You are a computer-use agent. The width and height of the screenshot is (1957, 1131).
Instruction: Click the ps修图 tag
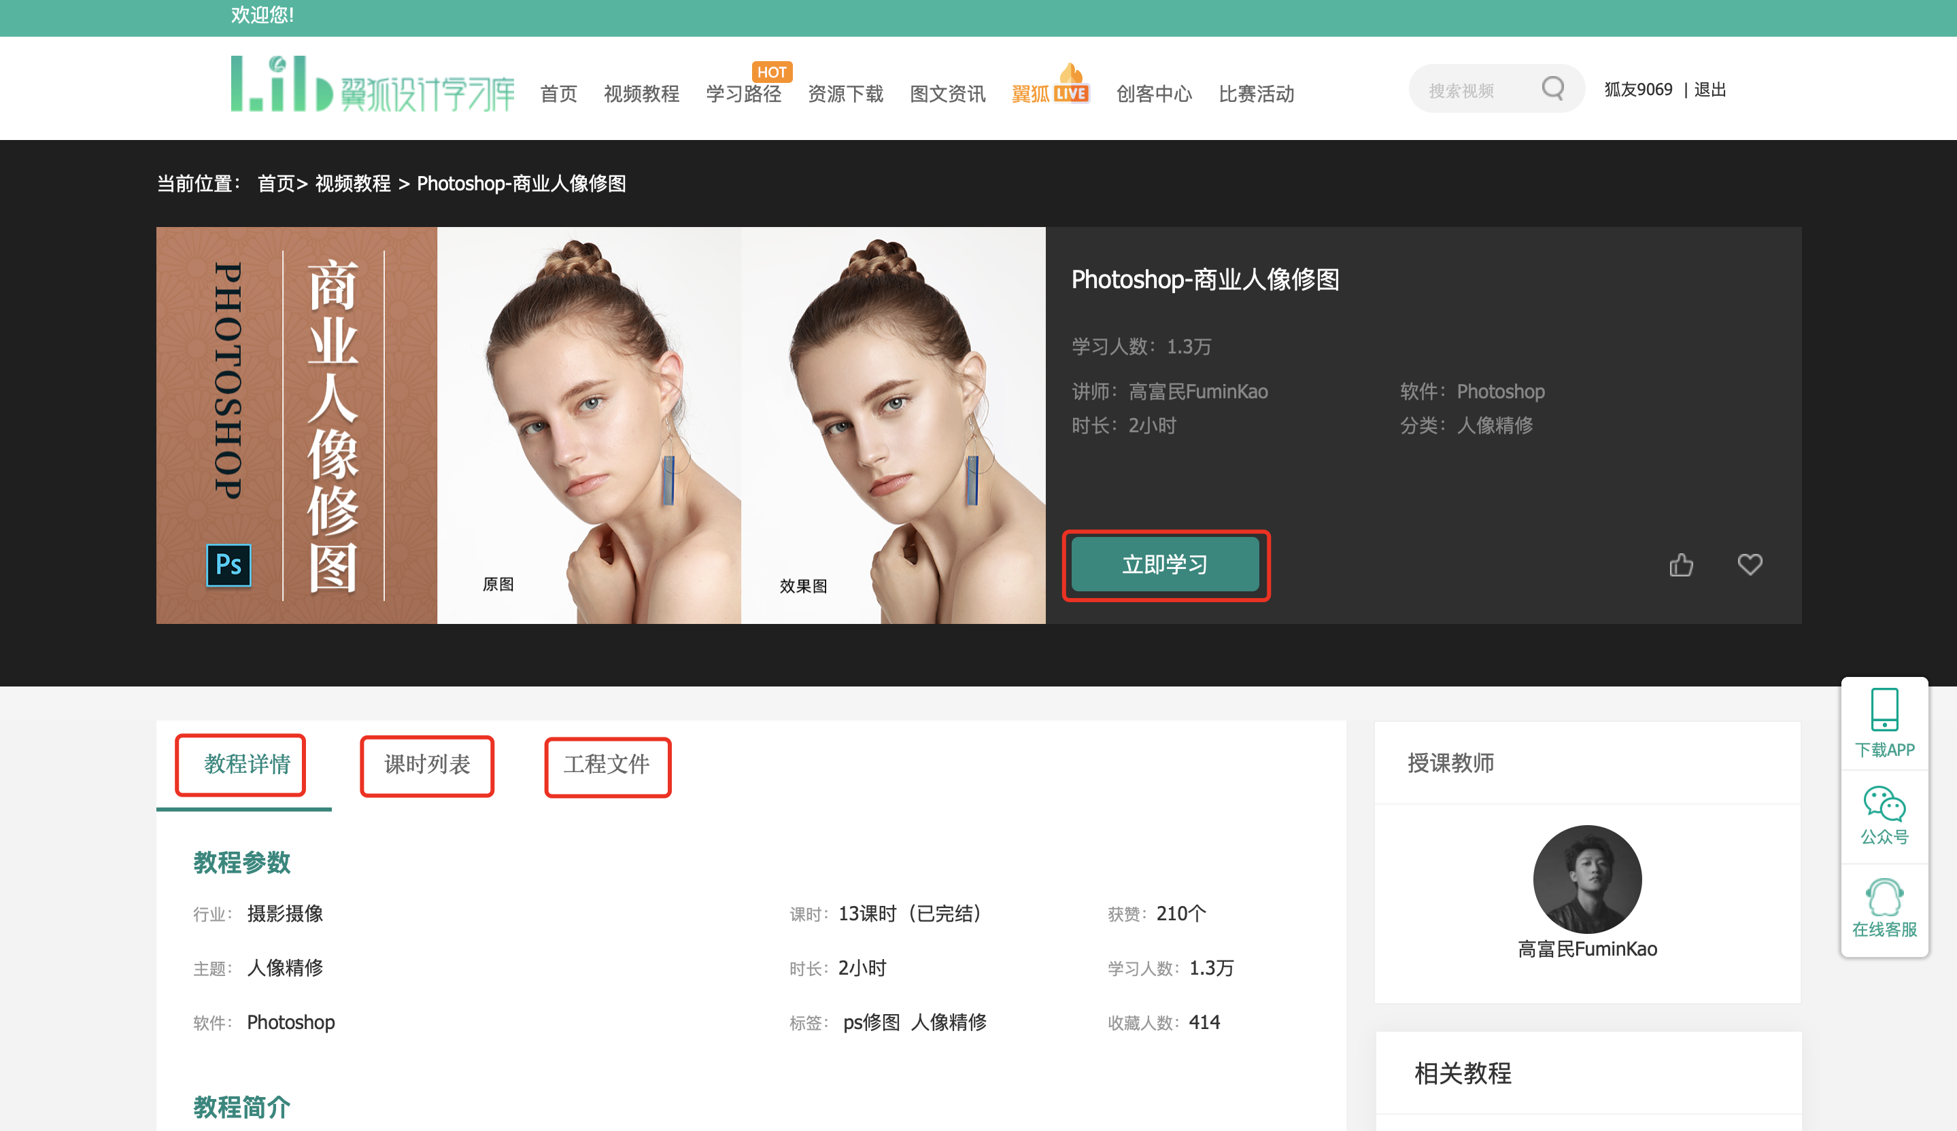point(870,1022)
